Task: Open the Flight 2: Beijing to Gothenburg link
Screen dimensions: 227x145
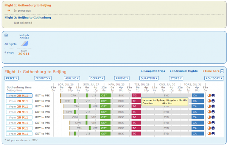Action: (x=28, y=18)
